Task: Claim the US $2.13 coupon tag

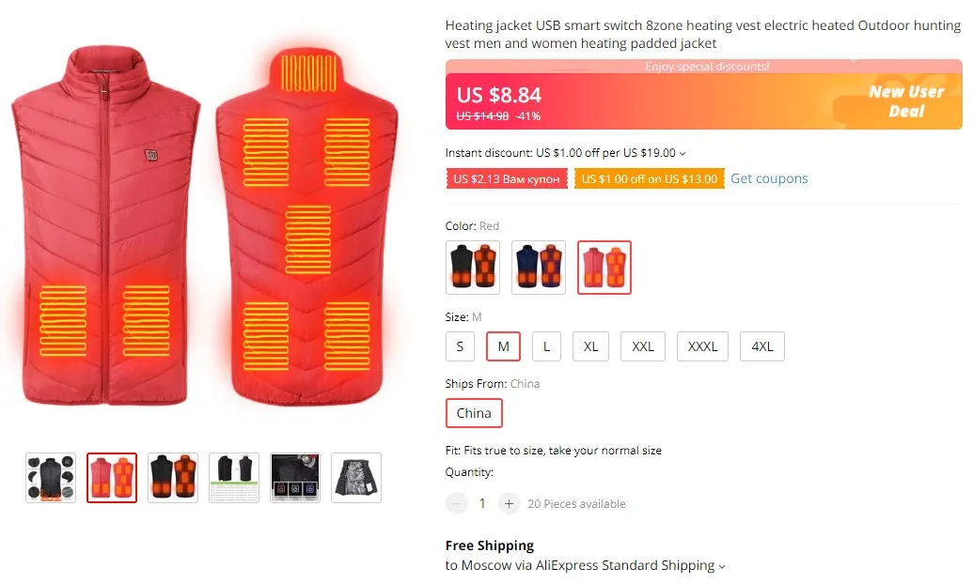Action: [507, 179]
